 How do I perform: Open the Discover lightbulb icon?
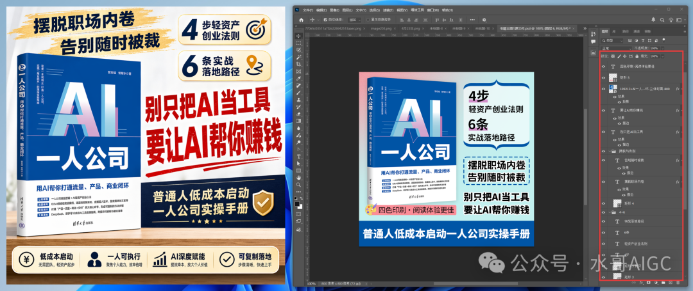pos(671,20)
